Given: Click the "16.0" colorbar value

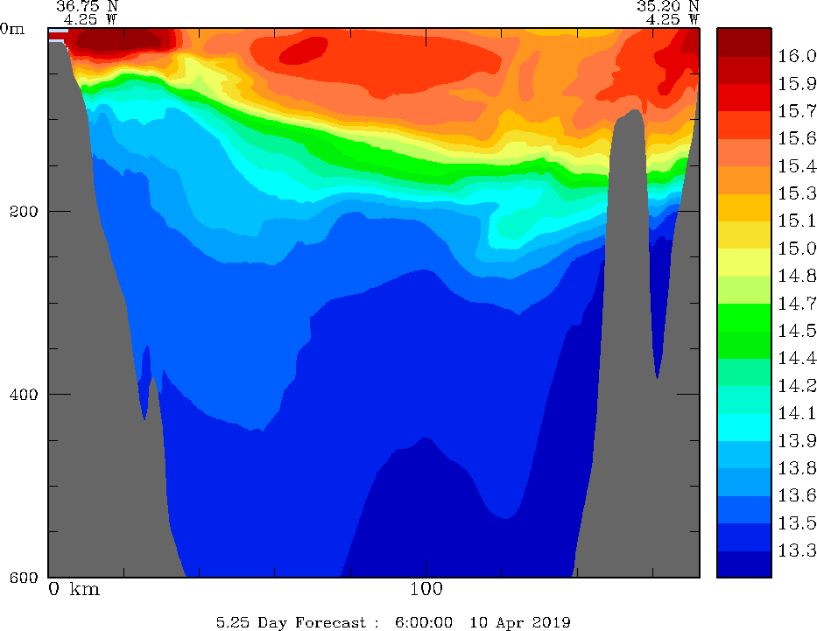Looking at the screenshot, I should (x=797, y=56).
